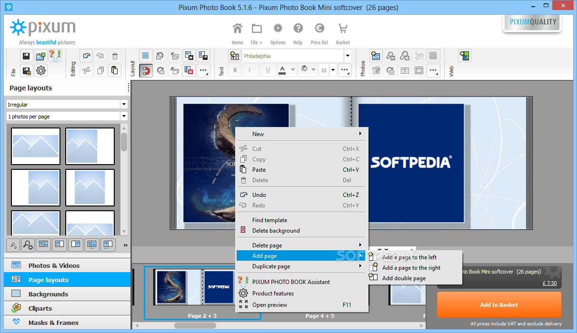Choose Delete background from context menu
The image size is (577, 333).
302,231
